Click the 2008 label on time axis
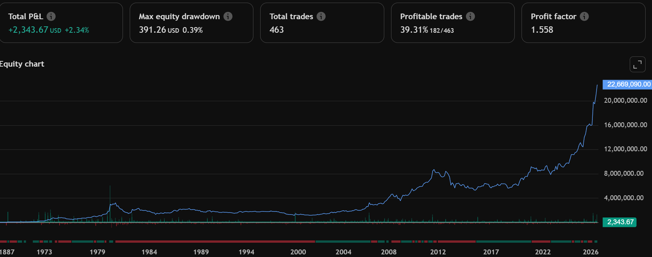Viewport: 652px width, 257px height. pyautogui.click(x=388, y=252)
